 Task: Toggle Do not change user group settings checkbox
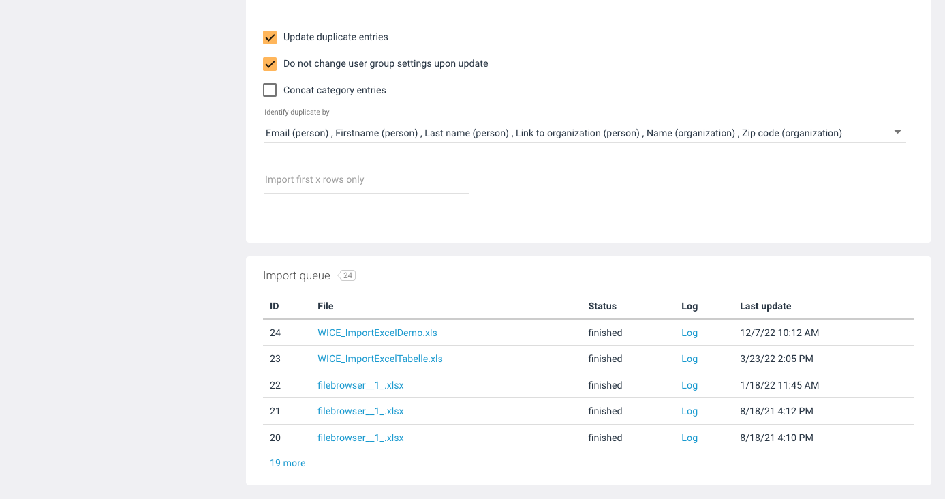pyautogui.click(x=270, y=64)
